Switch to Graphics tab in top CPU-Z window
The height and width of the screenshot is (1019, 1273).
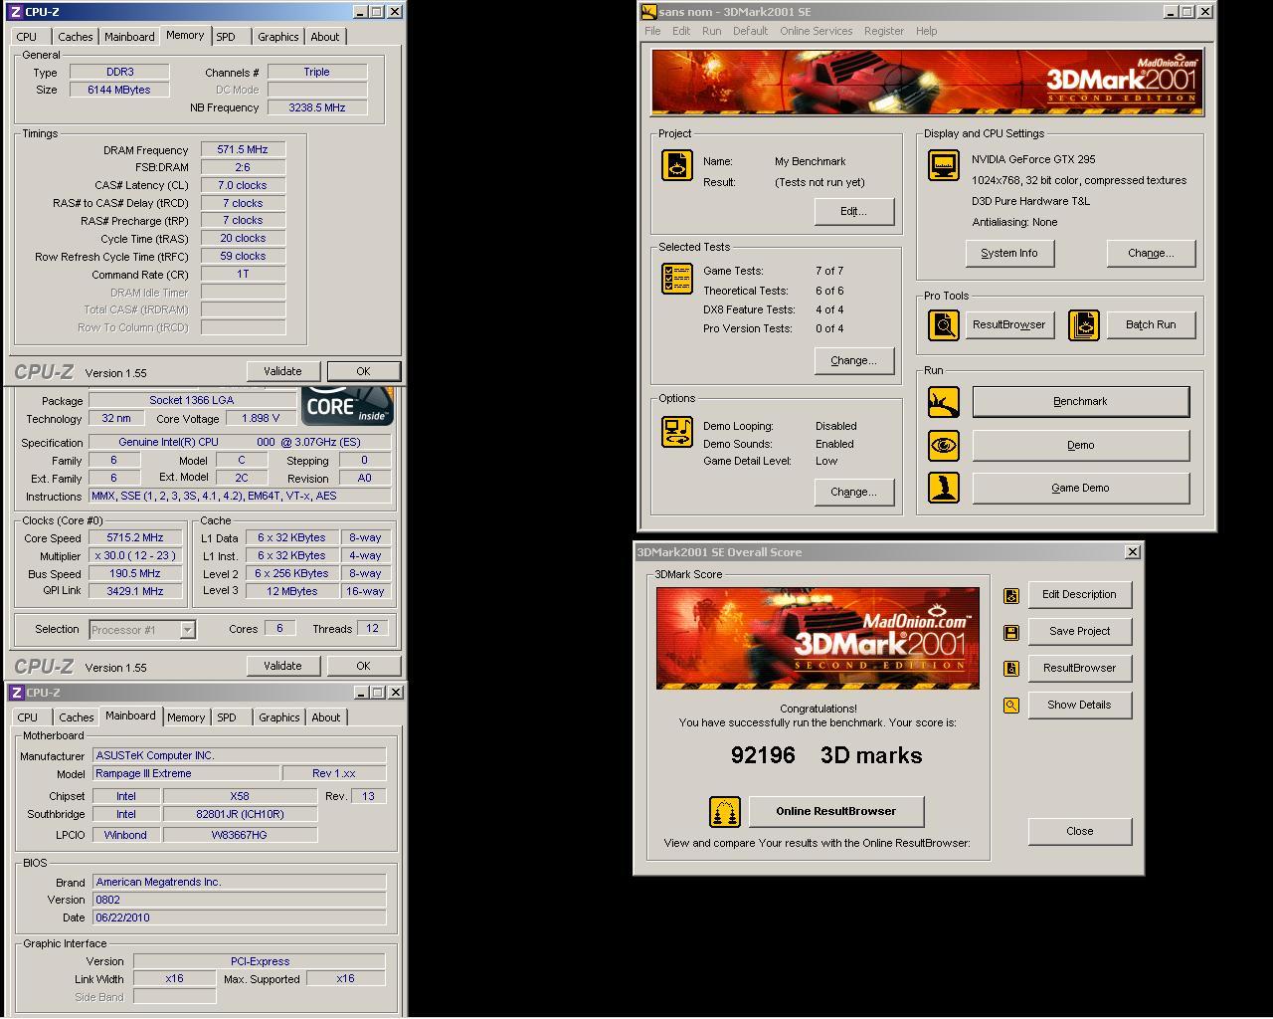point(277,37)
